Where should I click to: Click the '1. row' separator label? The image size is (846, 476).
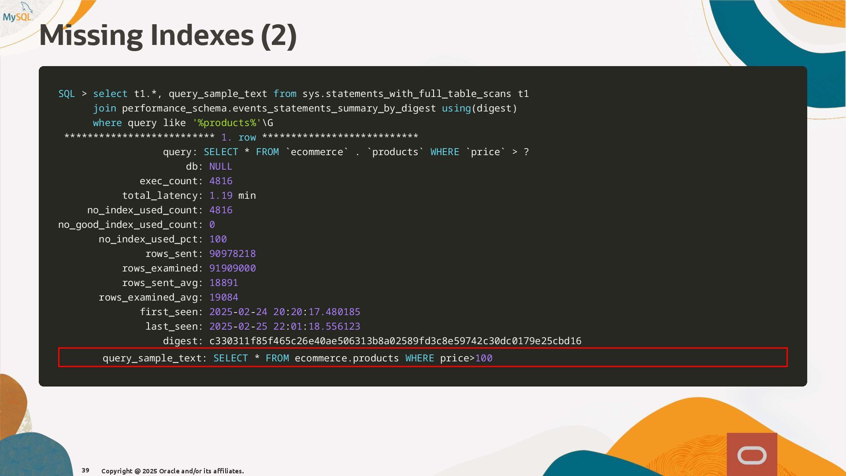(238, 138)
